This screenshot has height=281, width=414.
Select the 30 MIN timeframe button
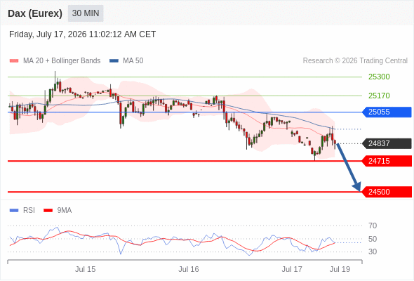coord(86,13)
